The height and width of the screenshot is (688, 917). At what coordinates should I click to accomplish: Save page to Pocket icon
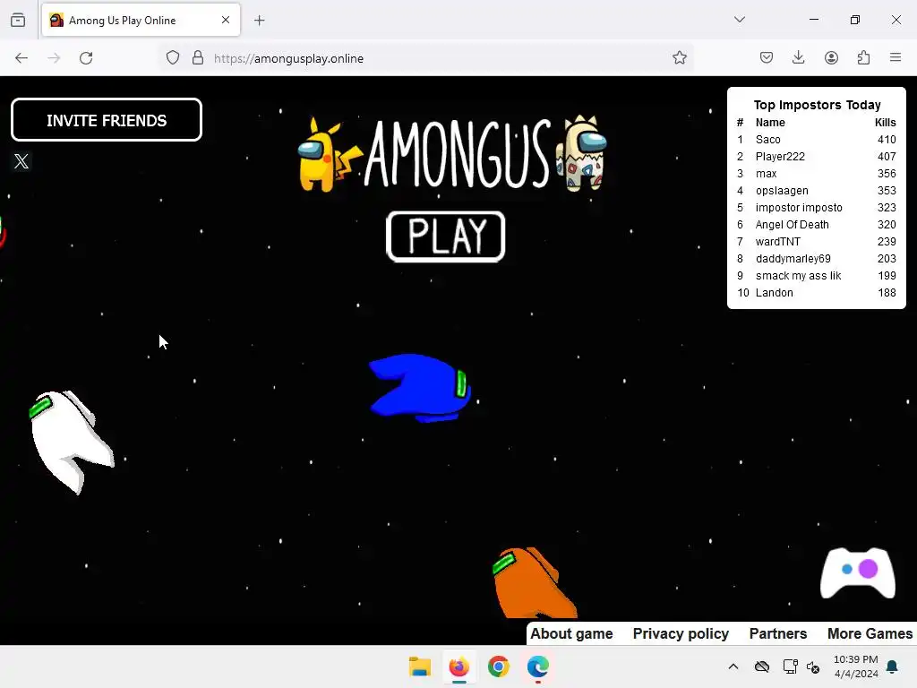[x=767, y=58]
